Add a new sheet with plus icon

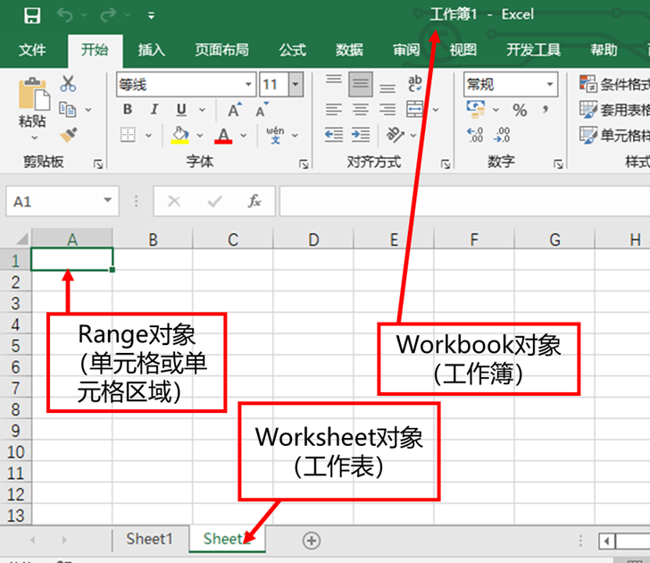(x=312, y=540)
